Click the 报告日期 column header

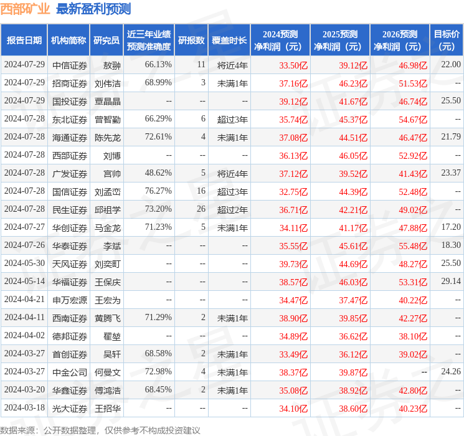[24, 40]
